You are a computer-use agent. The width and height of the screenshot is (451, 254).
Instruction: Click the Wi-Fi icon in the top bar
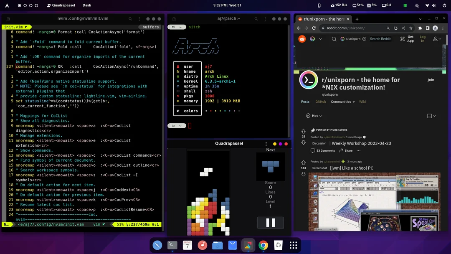click(x=427, y=5)
